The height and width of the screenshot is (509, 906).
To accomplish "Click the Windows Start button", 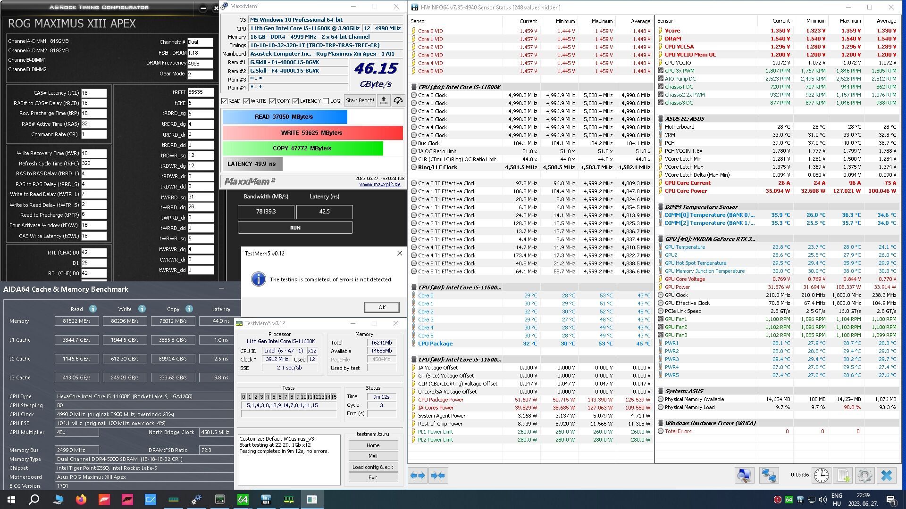I will (11, 500).
